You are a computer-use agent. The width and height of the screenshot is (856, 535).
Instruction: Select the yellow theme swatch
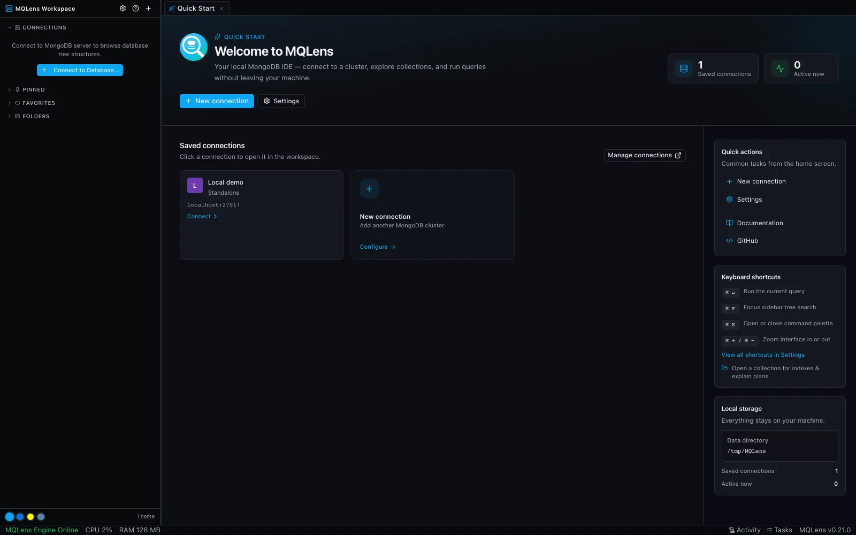click(x=30, y=517)
